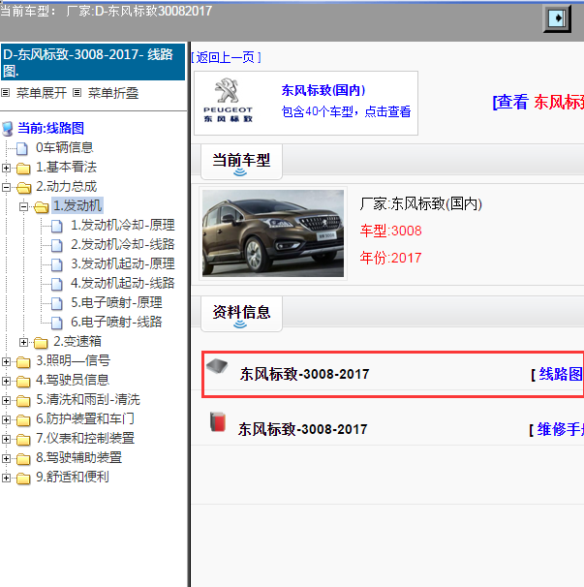This screenshot has height=587, width=584.
Task: Click the page icon of 4.发动机起动-线路
Action: (x=57, y=284)
